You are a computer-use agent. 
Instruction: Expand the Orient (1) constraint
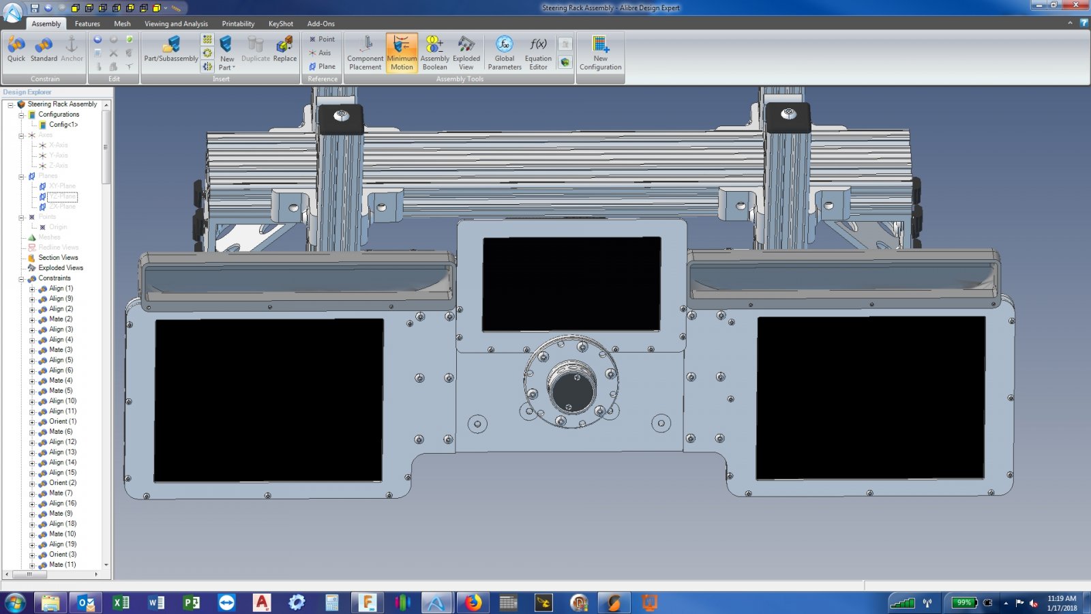tap(32, 422)
